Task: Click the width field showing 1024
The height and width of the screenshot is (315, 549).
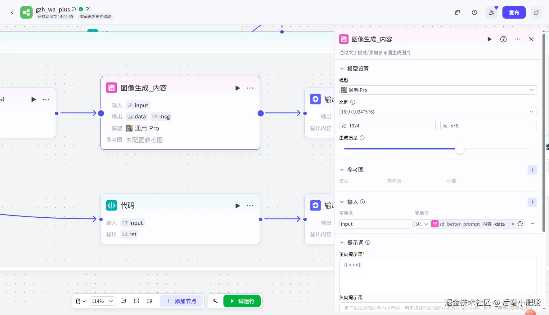Action: [387, 126]
